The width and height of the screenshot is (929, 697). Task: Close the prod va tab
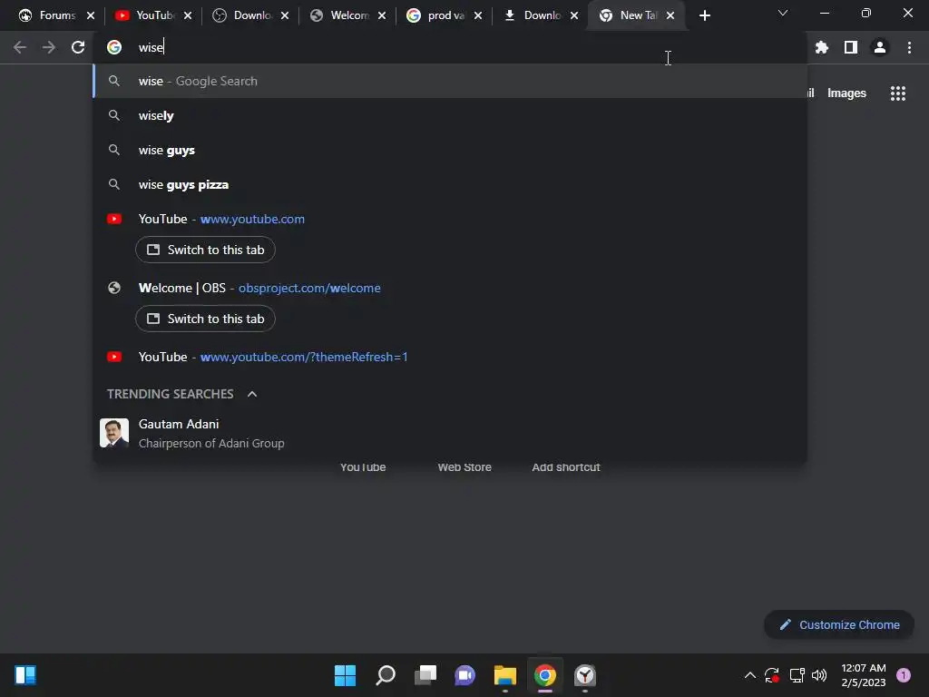click(x=478, y=15)
